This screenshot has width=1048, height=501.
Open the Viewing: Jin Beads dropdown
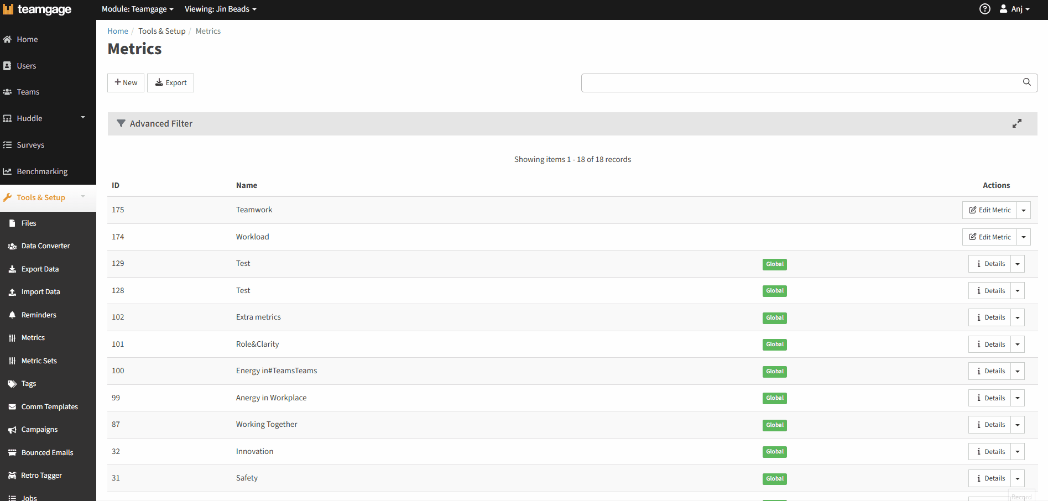click(221, 9)
